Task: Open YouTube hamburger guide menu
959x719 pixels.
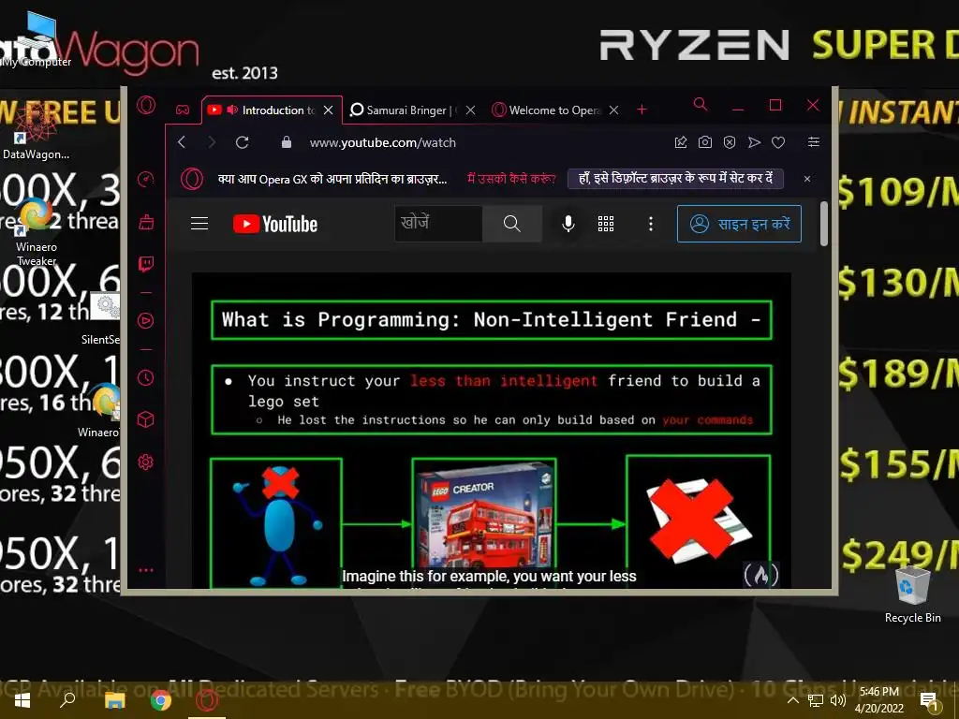Action: coord(199,224)
